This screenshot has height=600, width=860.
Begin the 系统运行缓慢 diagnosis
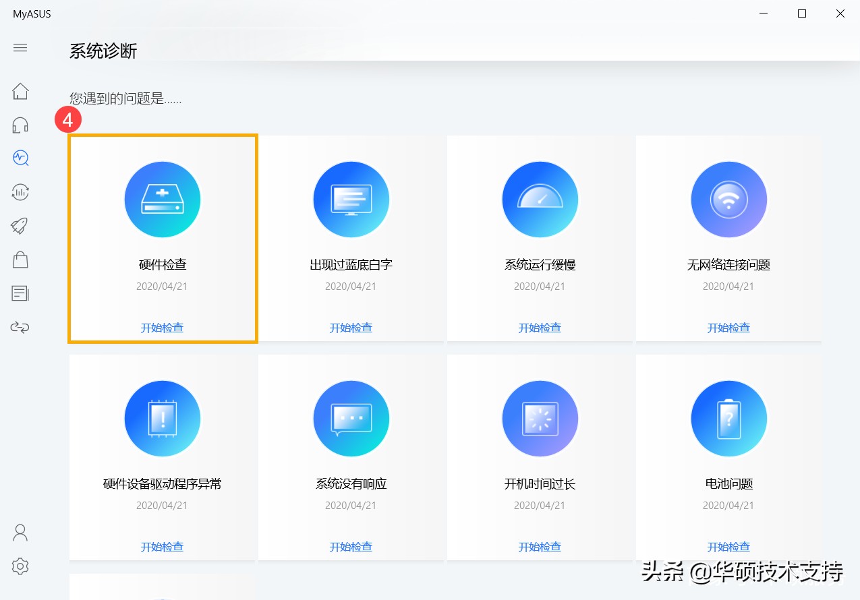[540, 328]
